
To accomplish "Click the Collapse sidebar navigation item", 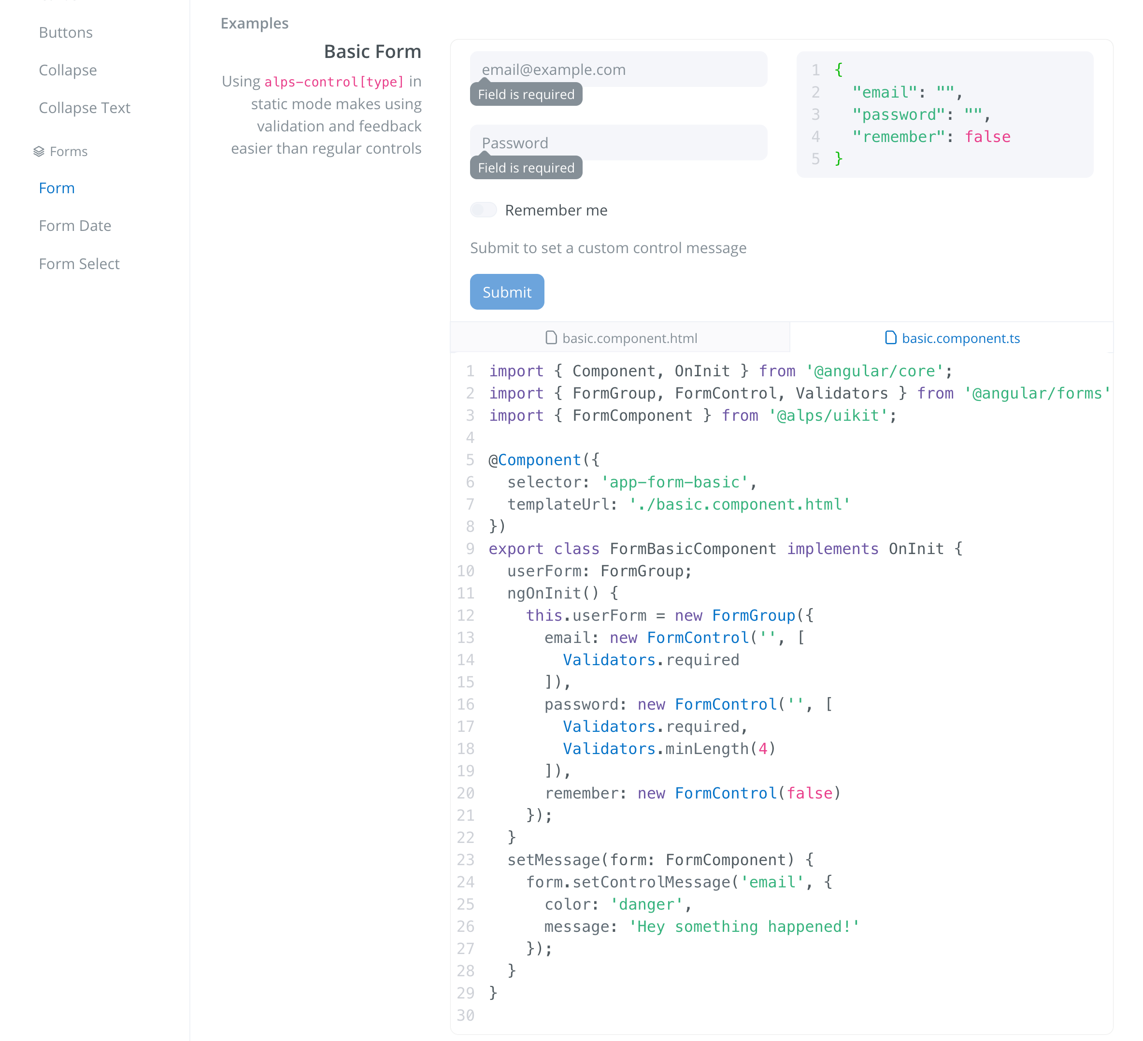I will (x=68, y=69).
